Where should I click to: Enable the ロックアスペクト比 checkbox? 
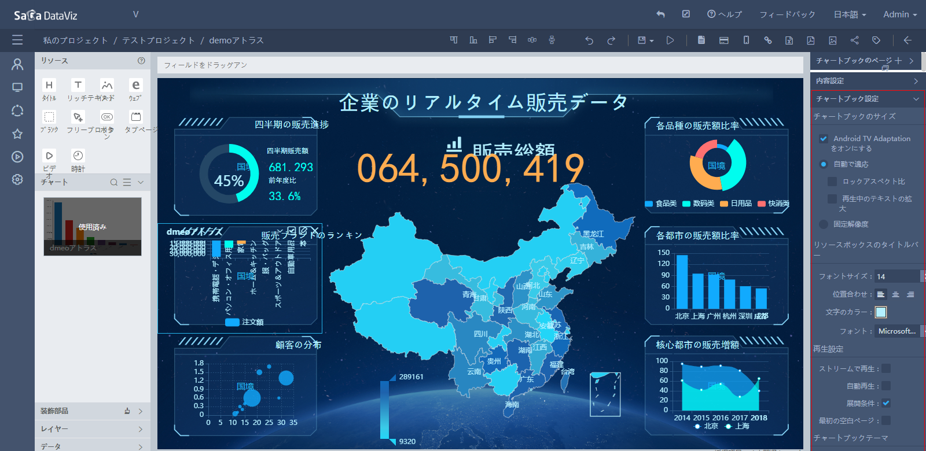(832, 182)
